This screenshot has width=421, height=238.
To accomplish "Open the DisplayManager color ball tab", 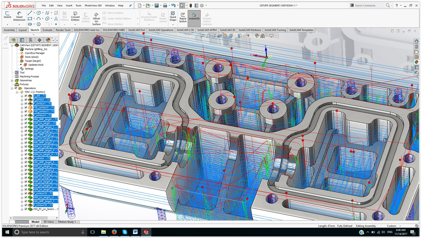I will pos(48,40).
